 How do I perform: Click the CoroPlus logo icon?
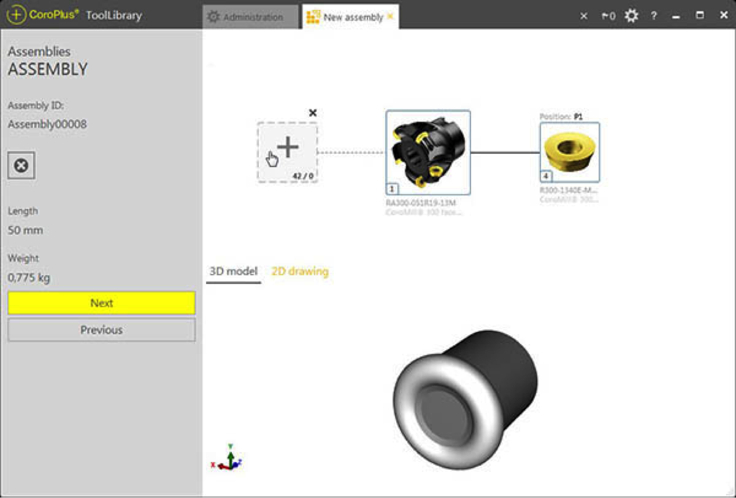point(16,15)
